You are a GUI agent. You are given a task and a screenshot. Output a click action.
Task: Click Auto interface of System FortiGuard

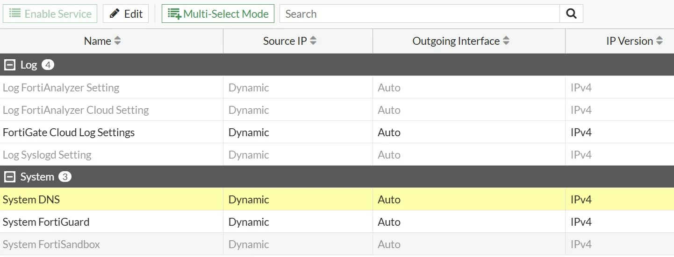coord(389,222)
